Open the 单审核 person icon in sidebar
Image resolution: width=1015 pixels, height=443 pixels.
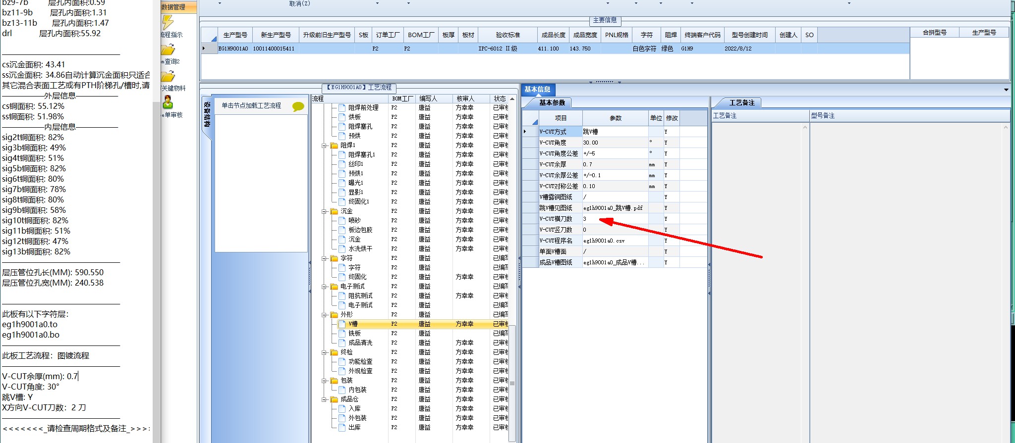(x=168, y=102)
